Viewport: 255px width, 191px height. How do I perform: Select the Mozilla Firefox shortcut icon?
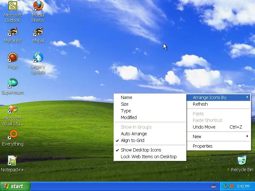tap(38, 6)
